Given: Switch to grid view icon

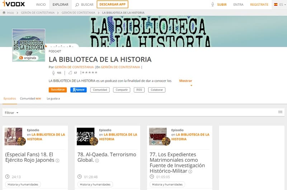Looking at the screenshot, I should click(x=280, y=112).
